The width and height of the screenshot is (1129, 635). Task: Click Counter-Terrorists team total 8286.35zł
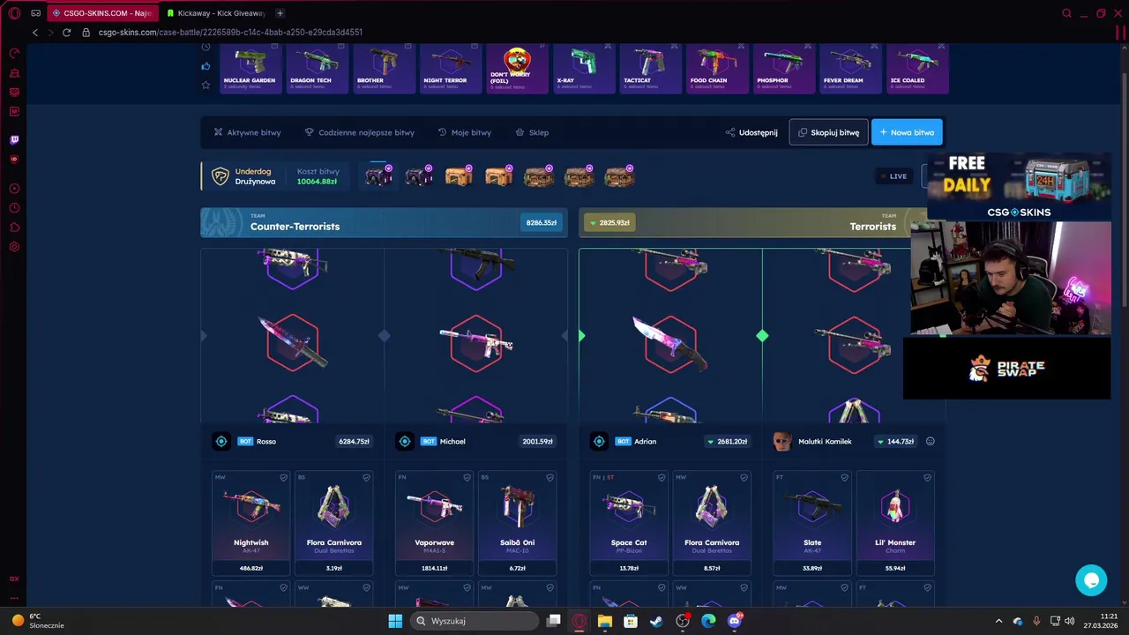click(542, 223)
